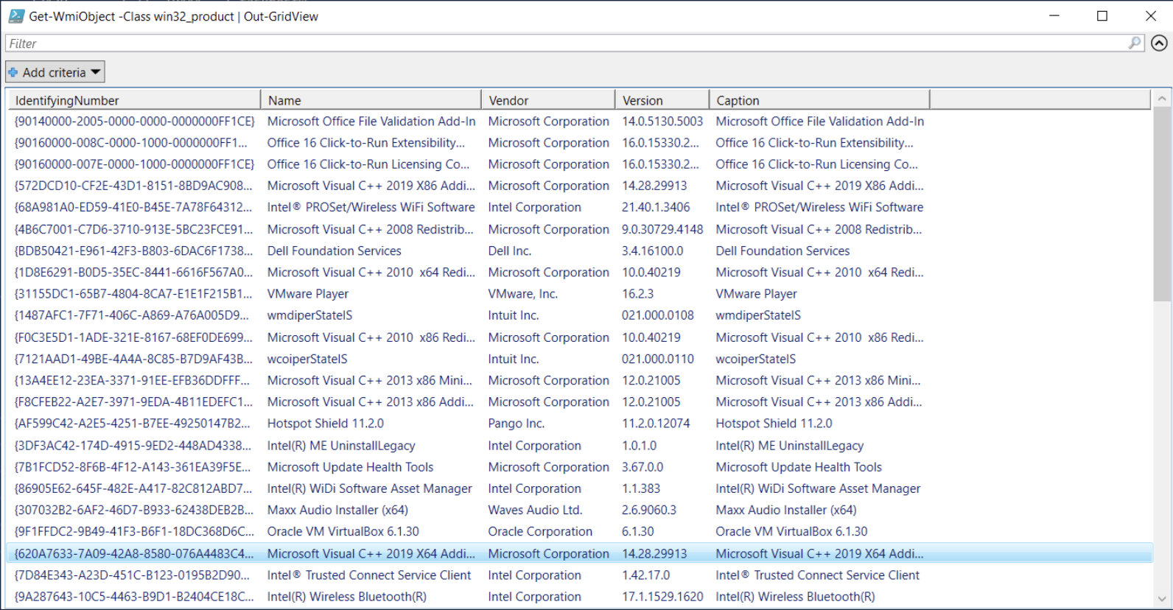Click IdentifyingNumber starting with {F8CFEB22
The height and width of the screenshot is (610, 1173).
tap(133, 402)
